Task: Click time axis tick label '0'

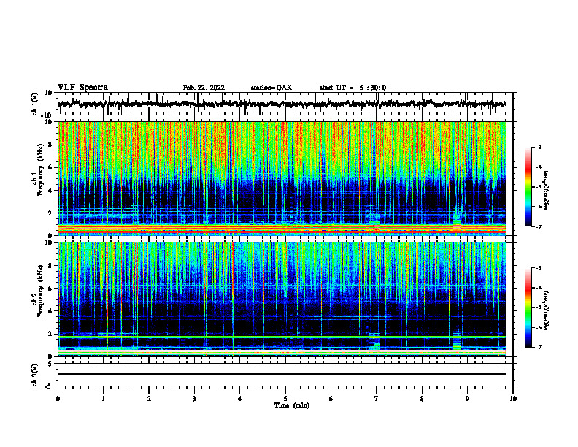Action: point(58,399)
